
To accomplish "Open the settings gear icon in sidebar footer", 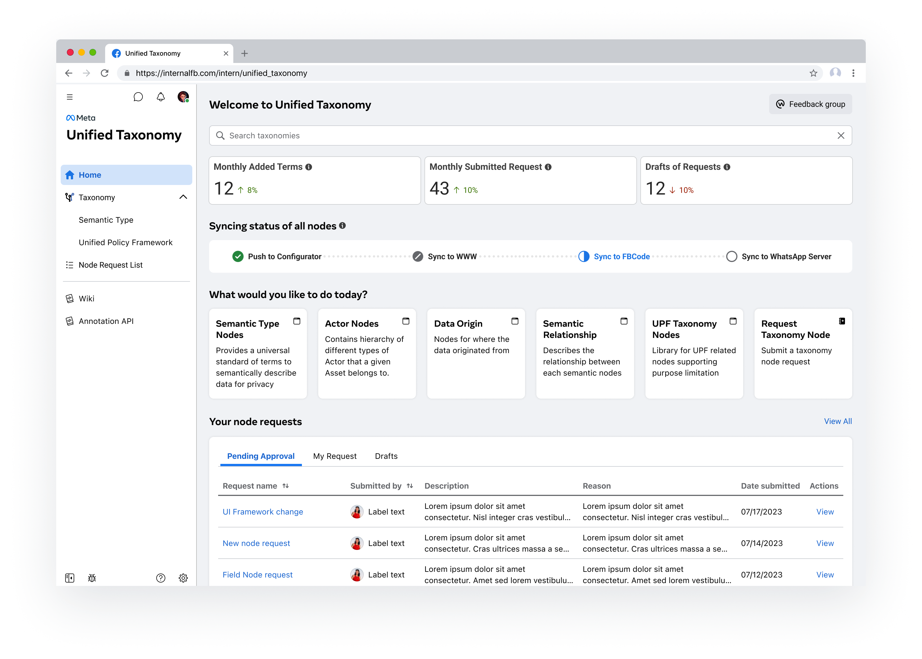I will coord(183,578).
